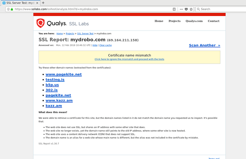Image resolution: width=246 pixels, height=159 pixels.
Task: Open the Contact navigation menu item
Action: pyautogui.click(x=214, y=21)
